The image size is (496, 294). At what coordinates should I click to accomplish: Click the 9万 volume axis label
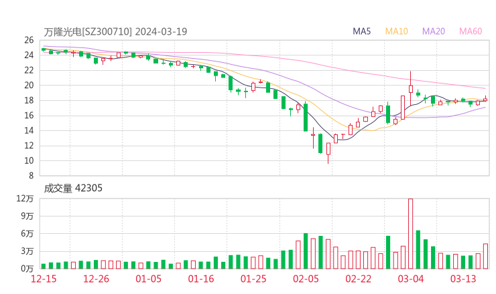(x=27, y=216)
